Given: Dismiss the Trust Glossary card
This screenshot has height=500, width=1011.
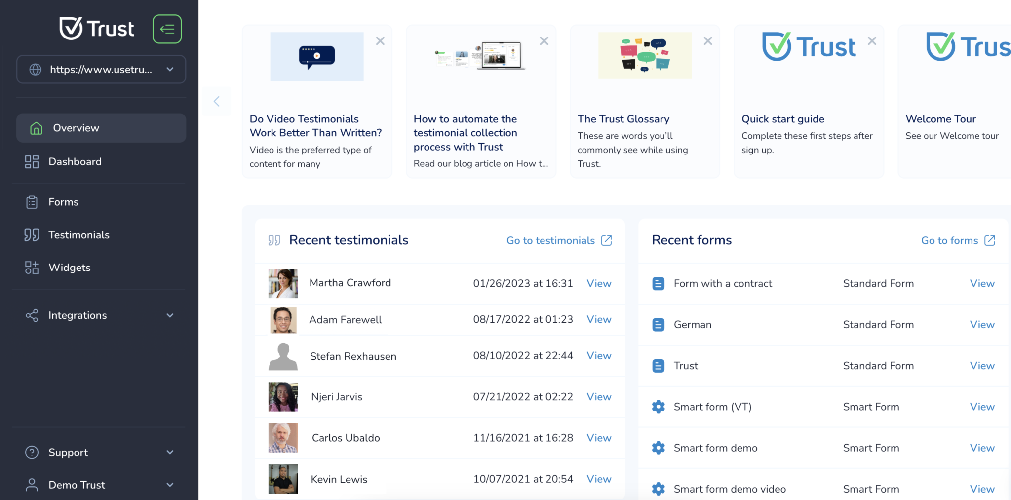Looking at the screenshot, I should [708, 41].
